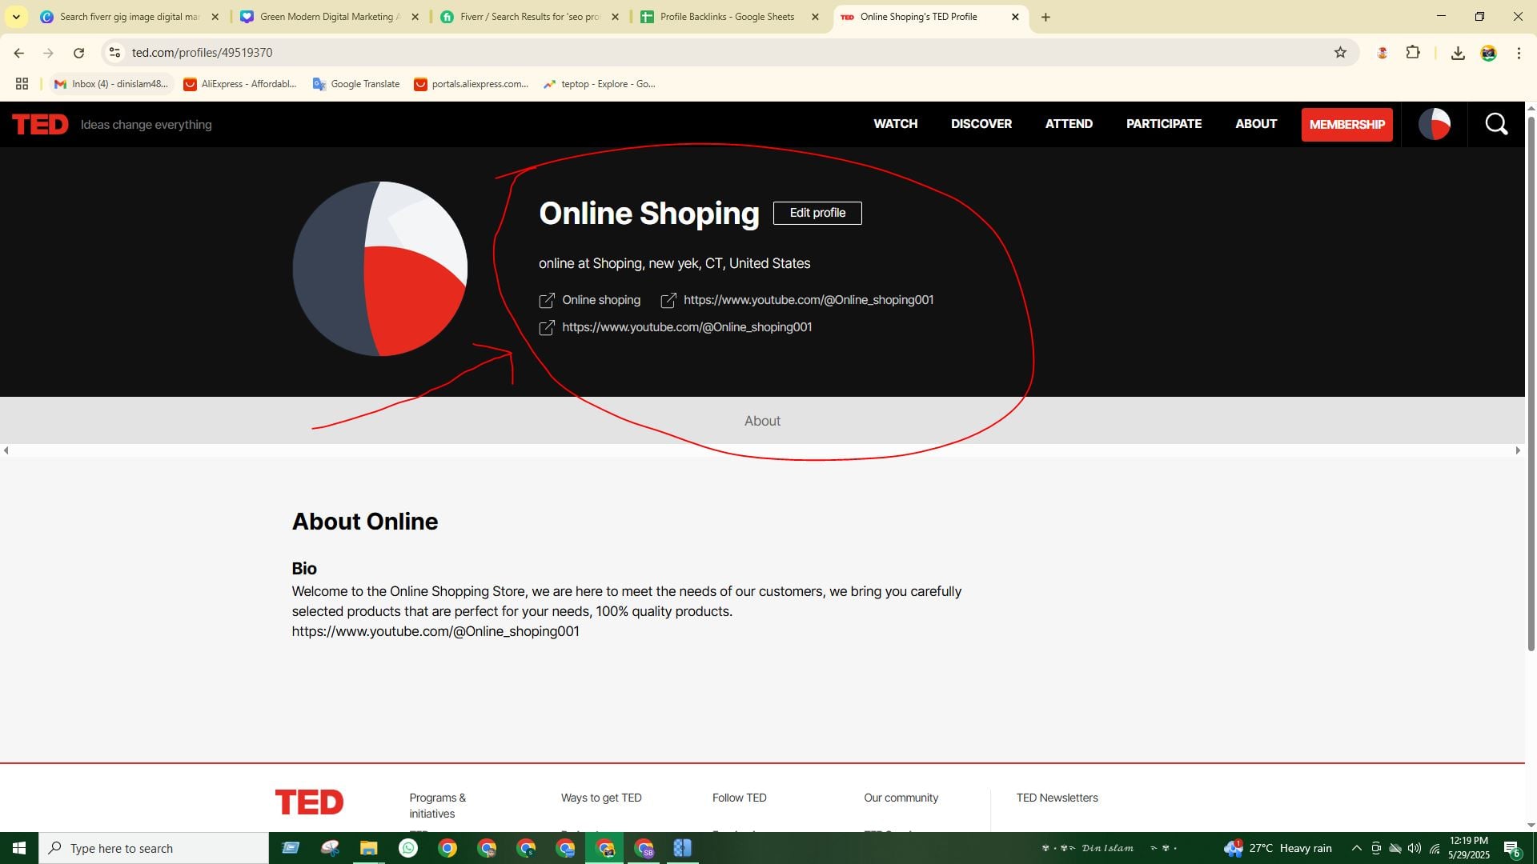The image size is (1537, 864).
Task: Open the browser Downloads icon
Action: tap(1458, 53)
